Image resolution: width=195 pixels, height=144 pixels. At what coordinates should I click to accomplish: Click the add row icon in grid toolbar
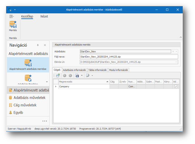coord(58,75)
